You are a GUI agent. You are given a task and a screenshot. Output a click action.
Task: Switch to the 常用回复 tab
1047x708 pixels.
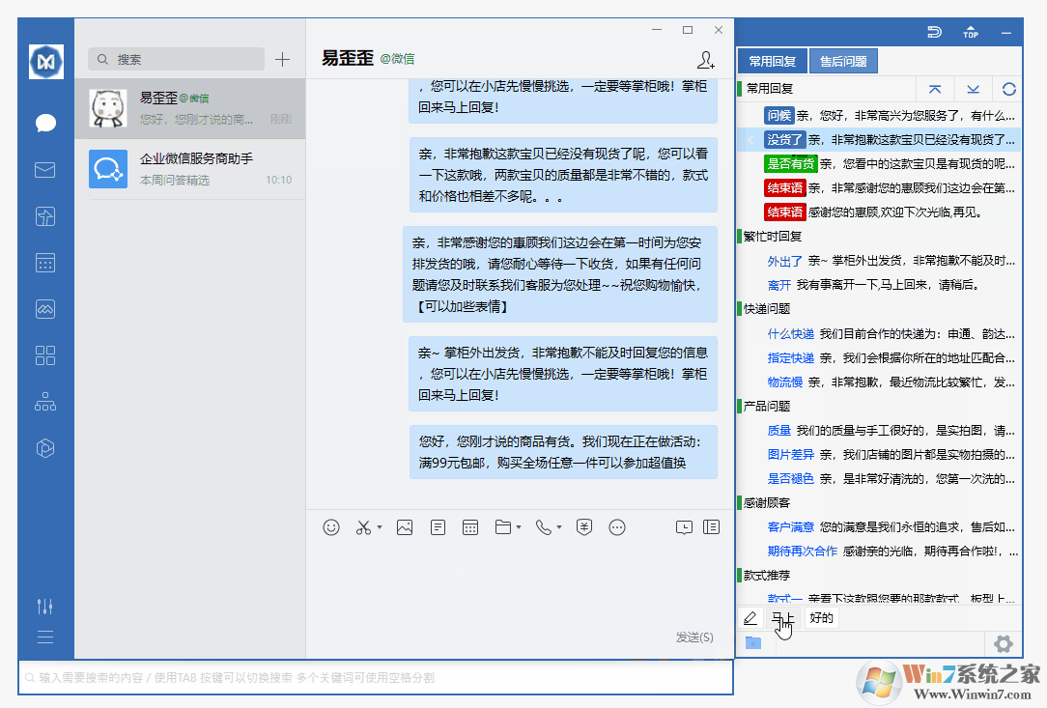click(772, 60)
